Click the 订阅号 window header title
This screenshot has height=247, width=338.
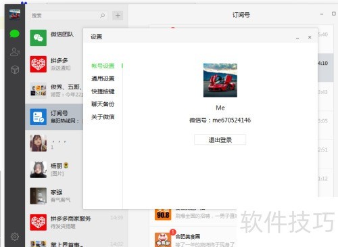pos(241,15)
